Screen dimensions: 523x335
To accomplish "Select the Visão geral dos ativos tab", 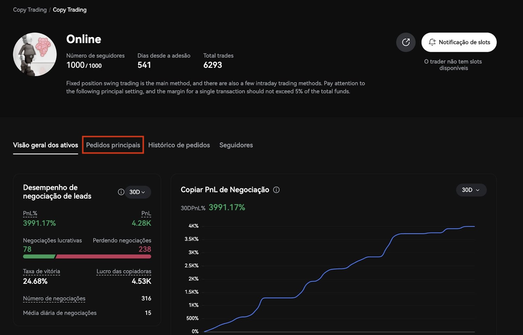I will coord(45,145).
